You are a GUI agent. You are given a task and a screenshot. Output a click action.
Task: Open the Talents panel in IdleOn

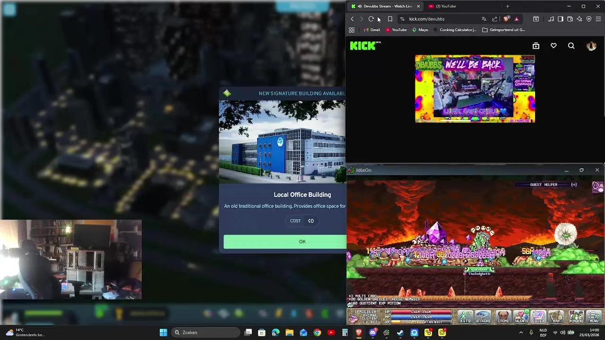521,316
